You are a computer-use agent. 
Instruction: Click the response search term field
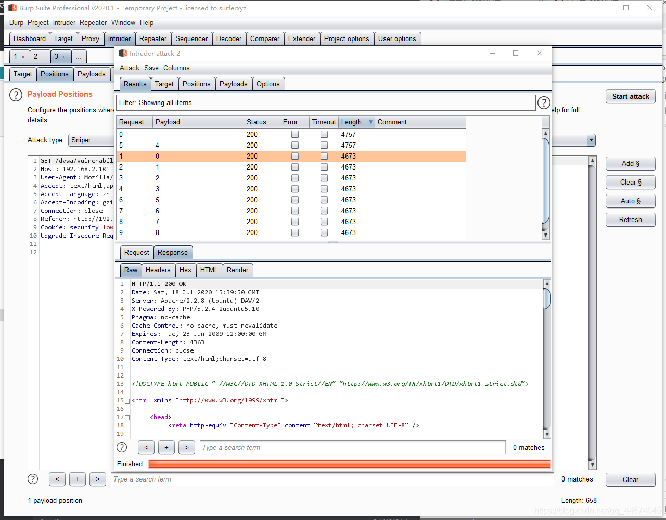[353, 447]
